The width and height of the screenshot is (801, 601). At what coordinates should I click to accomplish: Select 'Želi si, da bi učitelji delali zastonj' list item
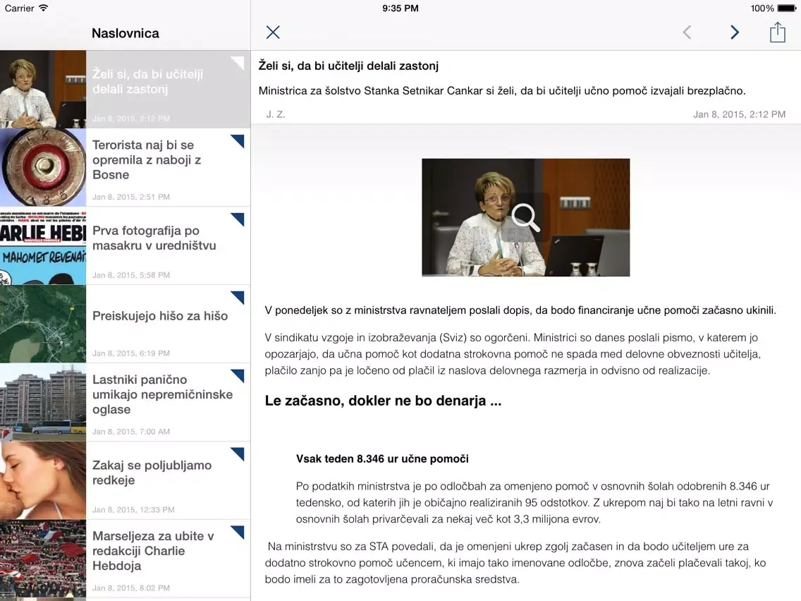126,89
